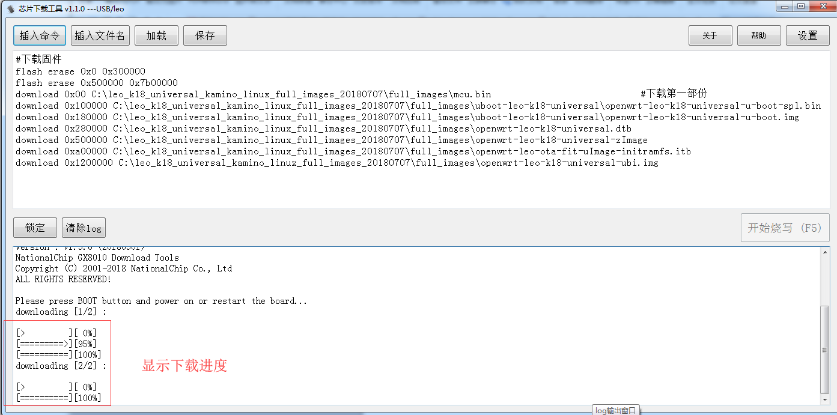Open 帮助 help
This screenshot has width=837, height=415.
[x=759, y=35]
